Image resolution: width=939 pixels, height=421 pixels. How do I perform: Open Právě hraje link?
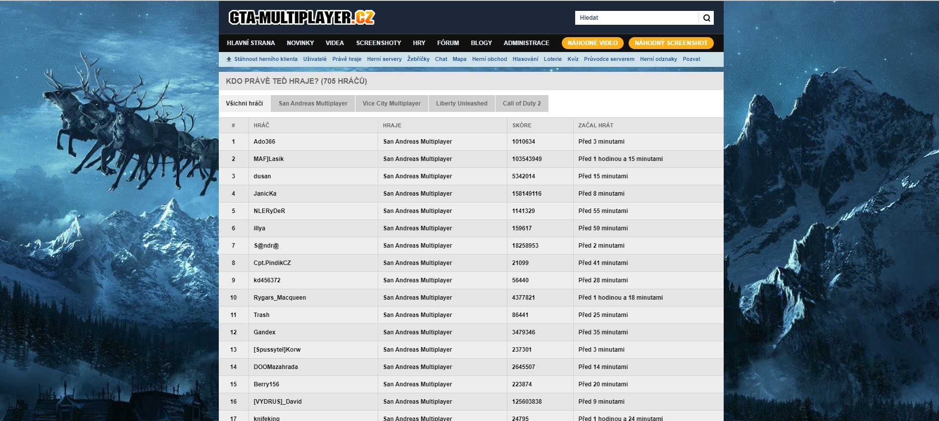tap(347, 59)
